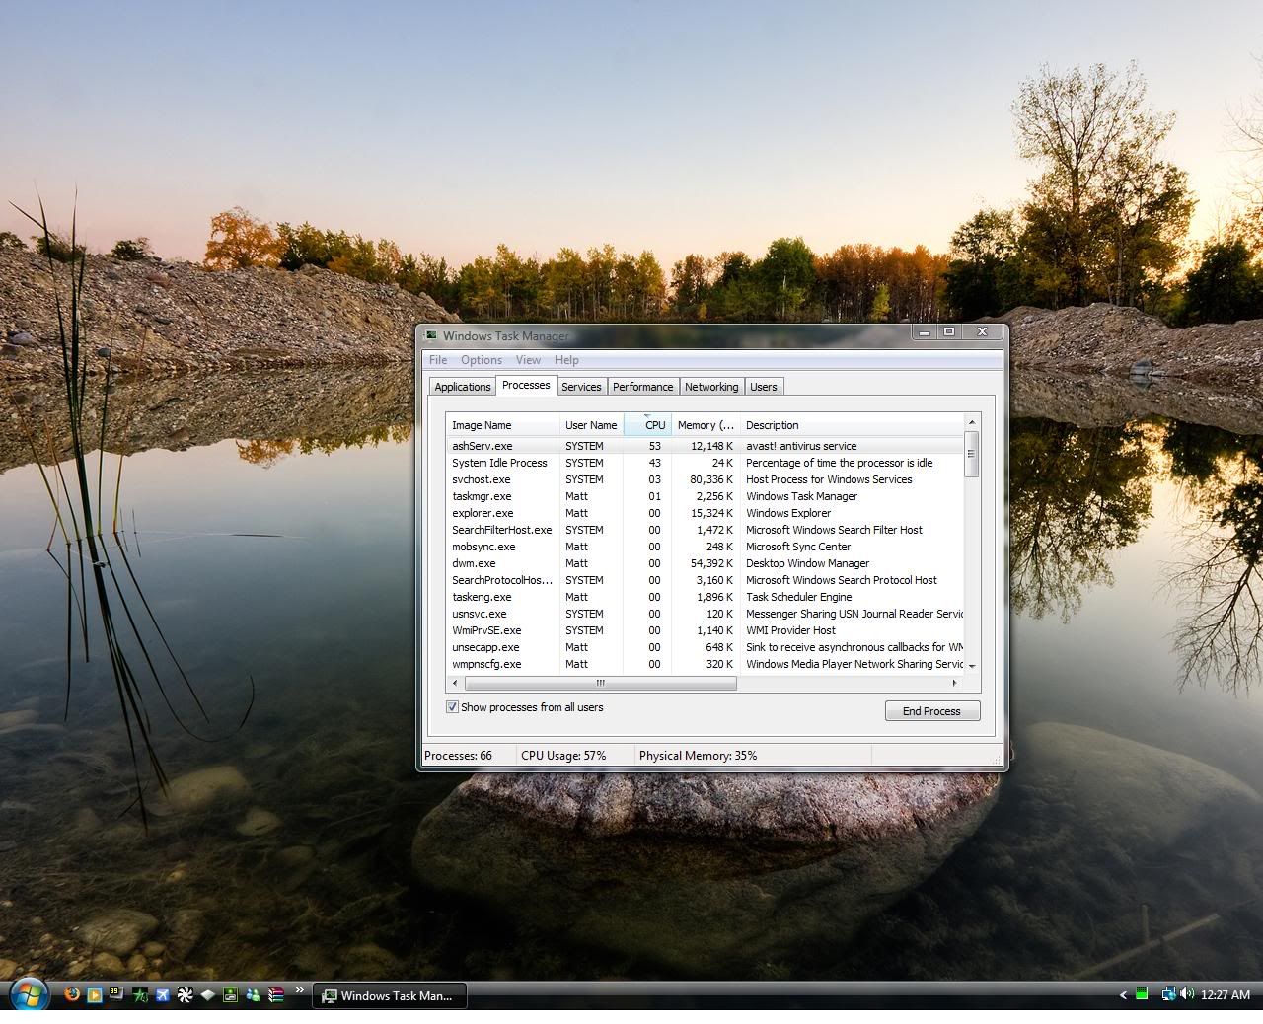Click the Windows Task Manager taskbar button
This screenshot has height=1024, width=1263.
pos(390,995)
